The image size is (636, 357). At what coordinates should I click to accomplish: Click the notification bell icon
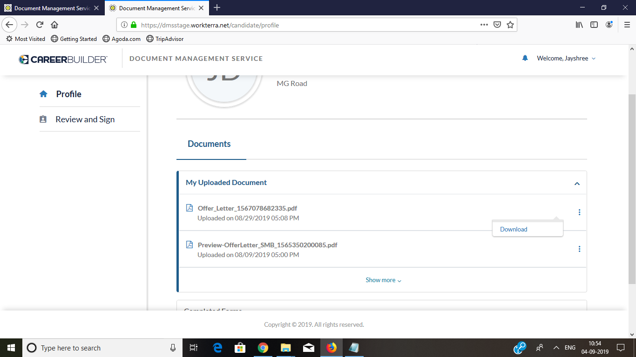[x=525, y=58]
